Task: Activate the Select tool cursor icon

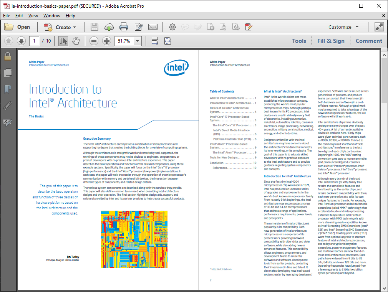Action: [x=63, y=41]
